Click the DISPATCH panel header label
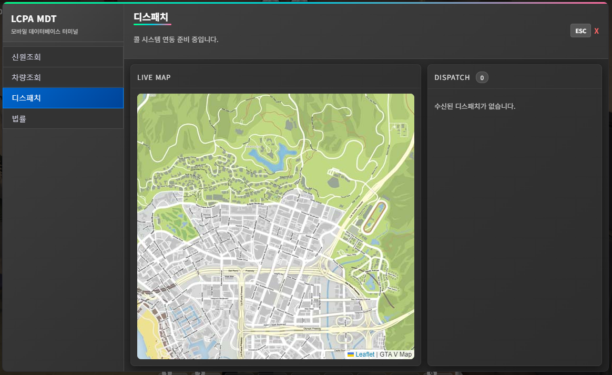The image size is (612, 375). pyautogui.click(x=452, y=78)
